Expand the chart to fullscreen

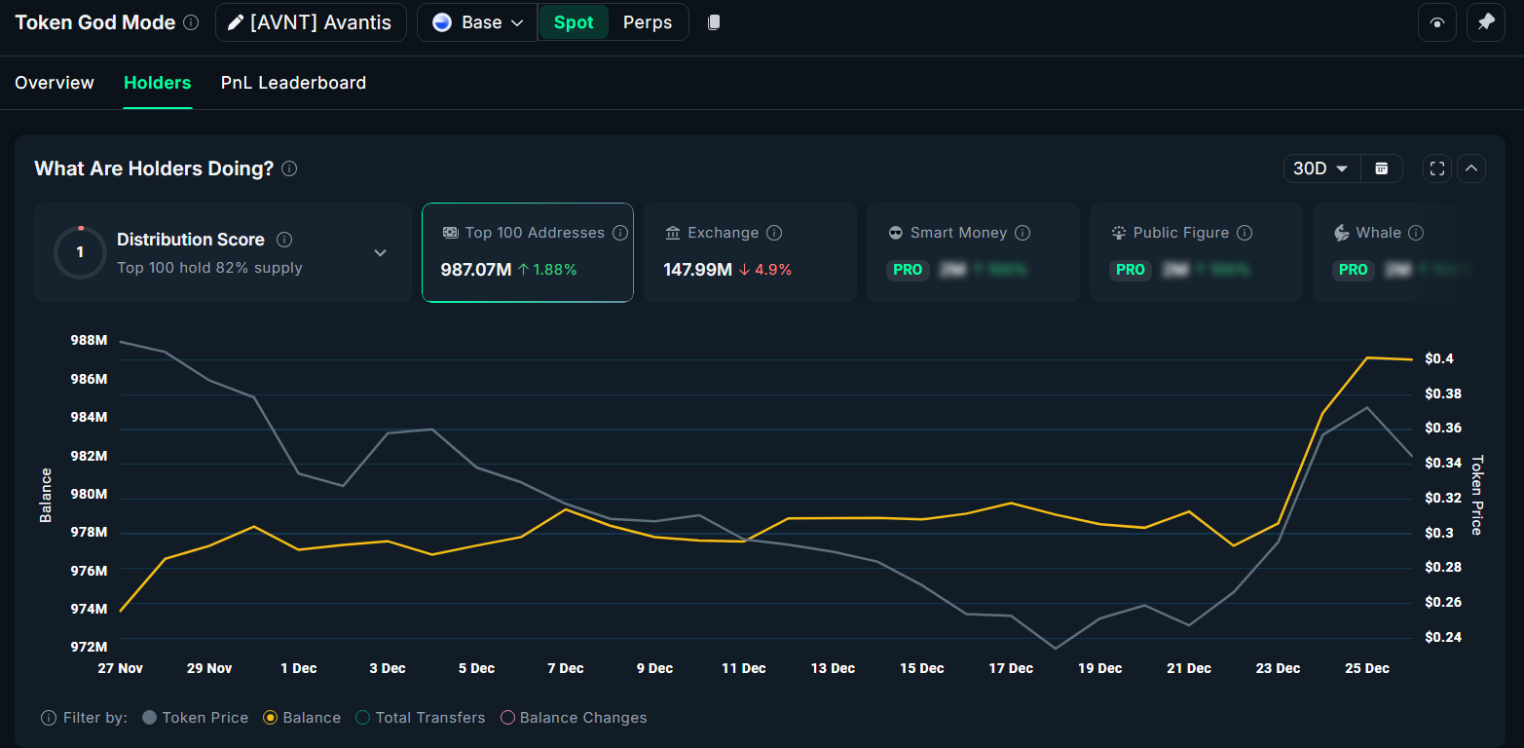1436,168
